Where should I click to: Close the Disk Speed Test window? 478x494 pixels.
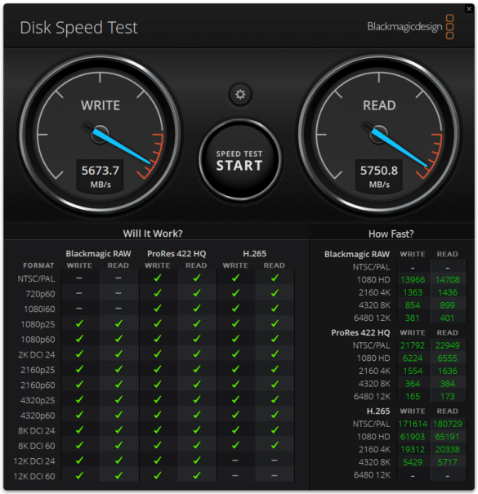(469, 8)
